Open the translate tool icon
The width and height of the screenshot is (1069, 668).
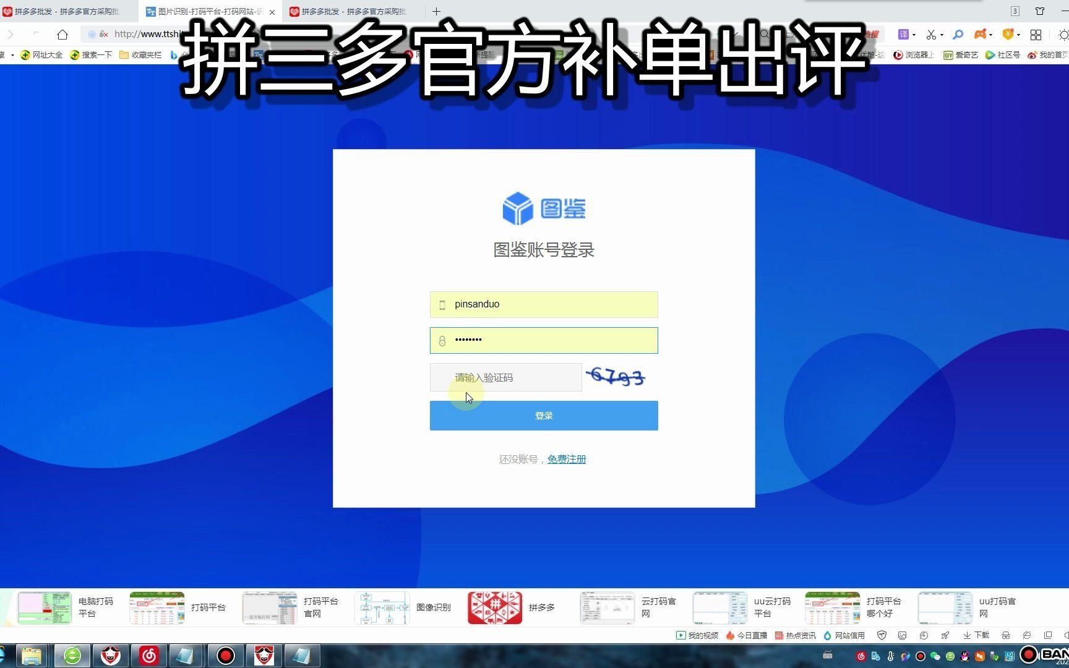pyautogui.click(x=903, y=35)
